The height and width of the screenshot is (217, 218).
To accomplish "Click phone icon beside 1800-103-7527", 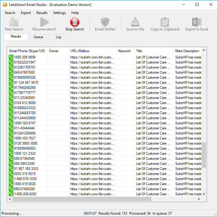I will pos(11,138).
